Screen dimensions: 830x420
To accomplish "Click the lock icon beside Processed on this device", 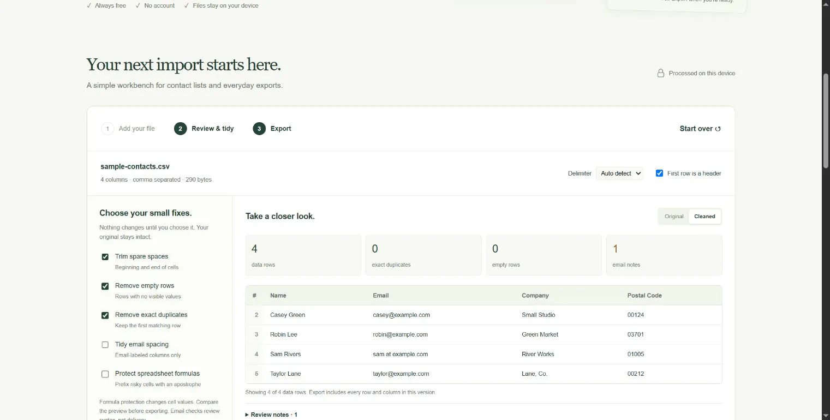I will click(660, 73).
